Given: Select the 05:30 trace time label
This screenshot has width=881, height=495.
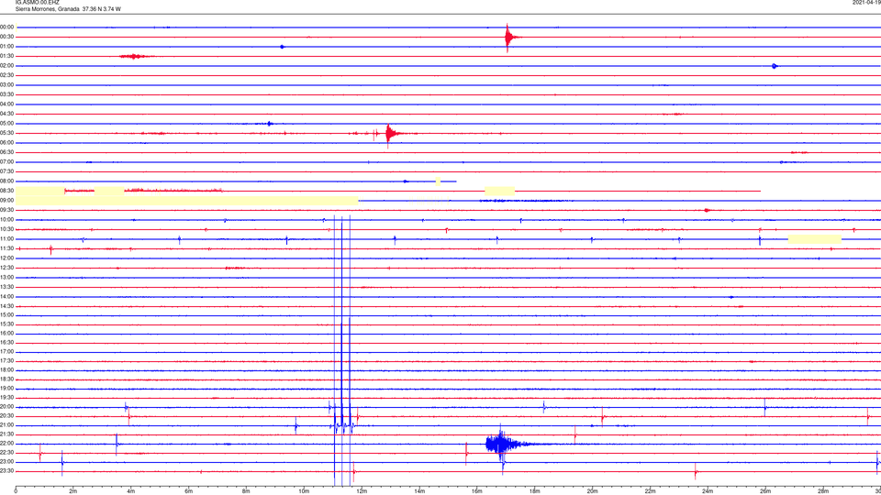Looking at the screenshot, I should pyautogui.click(x=7, y=133).
